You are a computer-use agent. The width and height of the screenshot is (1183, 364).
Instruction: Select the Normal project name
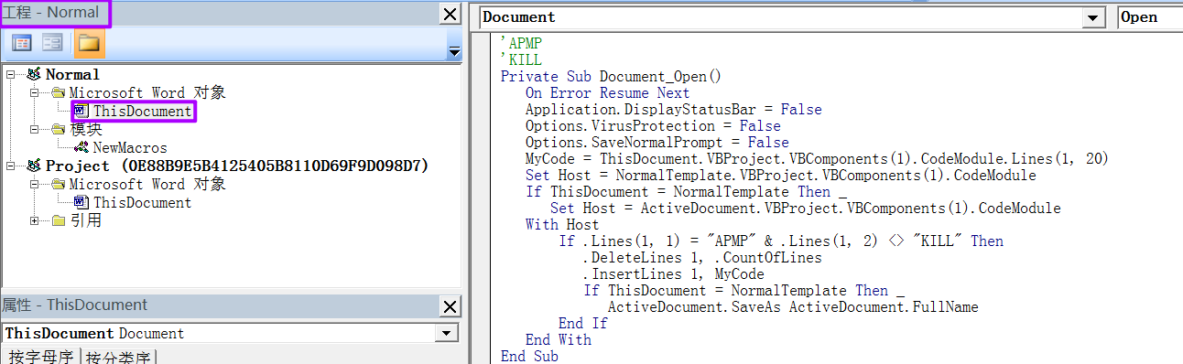[x=72, y=75]
